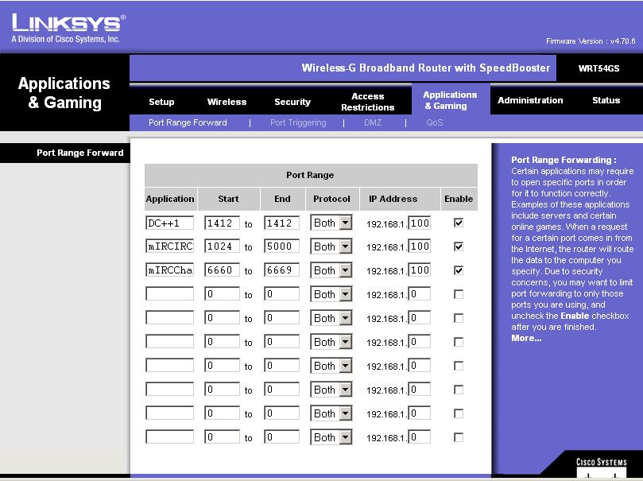643x481 pixels.
Task: Click the mIRCCha application name field
Action: tap(170, 270)
